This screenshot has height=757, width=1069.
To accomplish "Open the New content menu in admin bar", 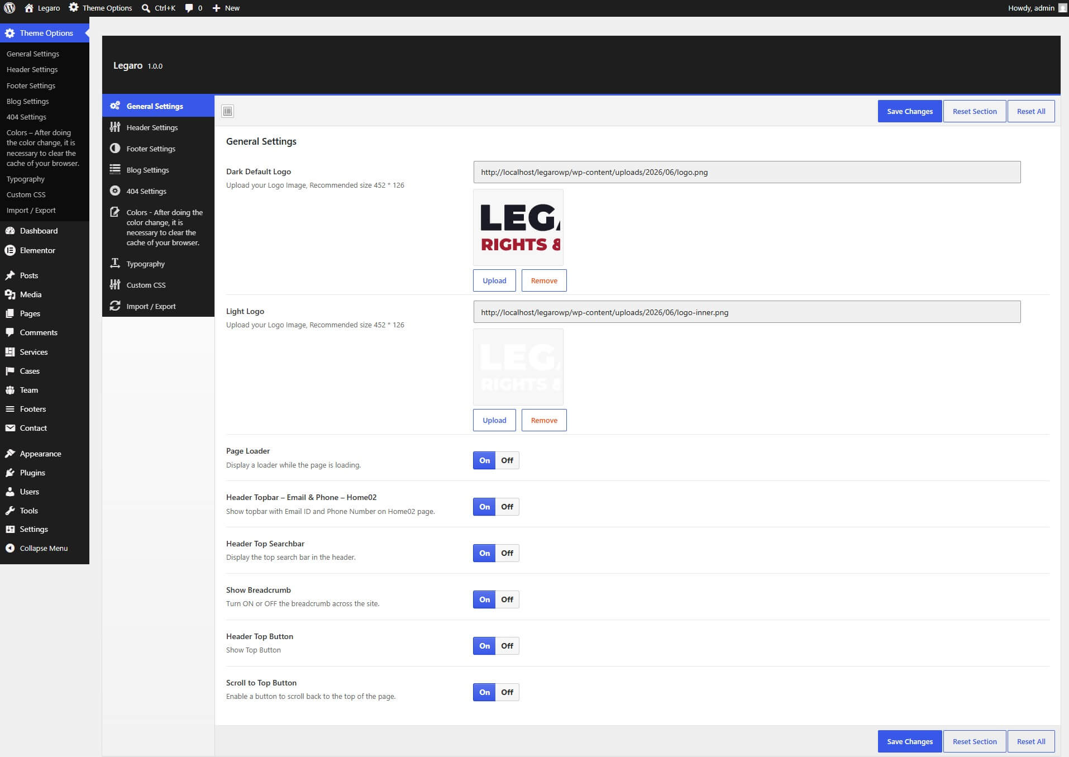I will point(226,8).
